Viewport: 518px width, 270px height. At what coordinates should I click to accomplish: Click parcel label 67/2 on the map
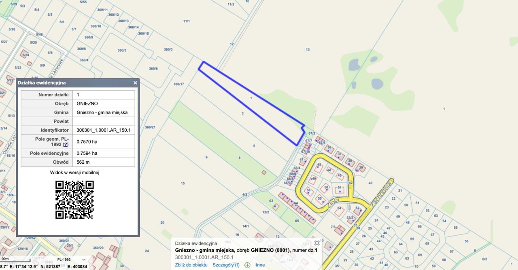pos(312,133)
